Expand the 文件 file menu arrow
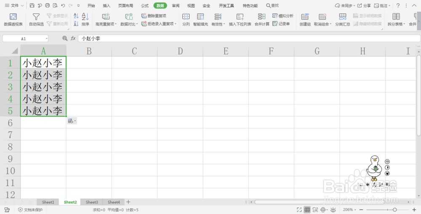 [22, 5]
